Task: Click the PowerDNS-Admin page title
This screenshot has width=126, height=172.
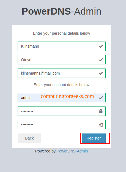Action: (61, 11)
